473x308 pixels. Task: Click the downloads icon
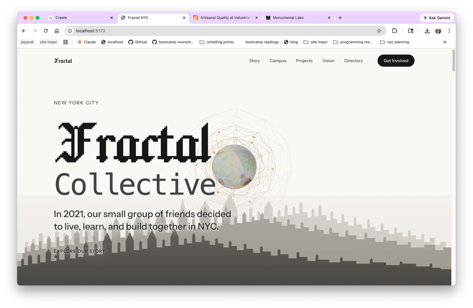point(427,31)
